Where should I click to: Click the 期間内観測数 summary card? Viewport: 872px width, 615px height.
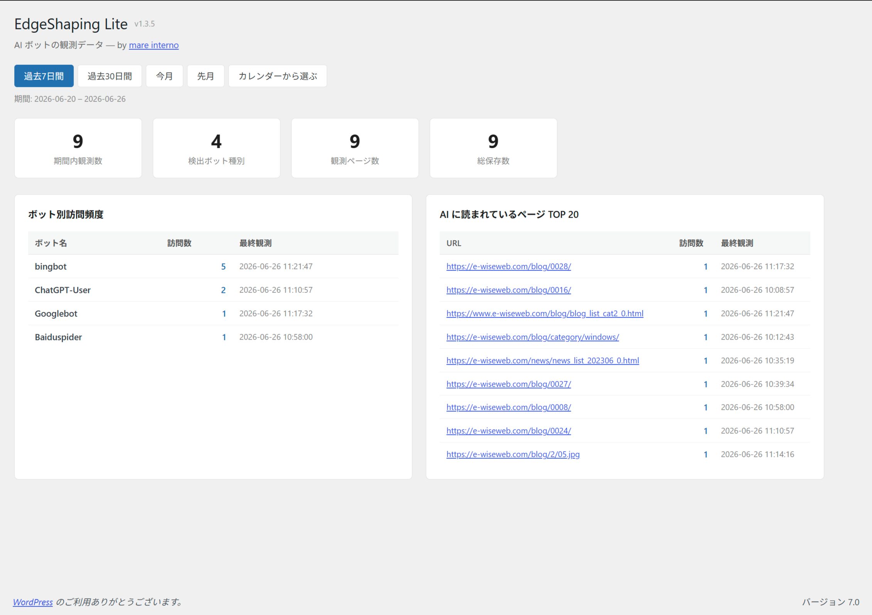pyautogui.click(x=78, y=148)
